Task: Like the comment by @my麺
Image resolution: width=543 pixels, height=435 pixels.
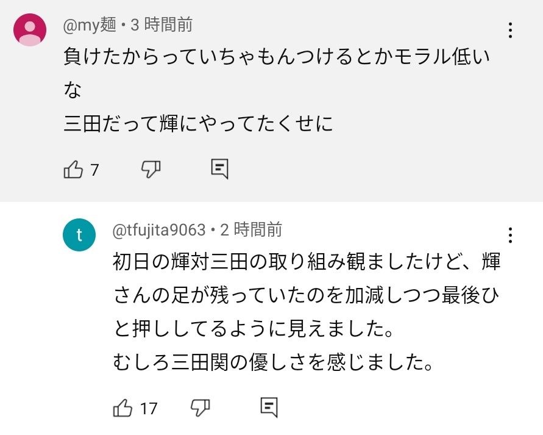Action: coord(73,169)
